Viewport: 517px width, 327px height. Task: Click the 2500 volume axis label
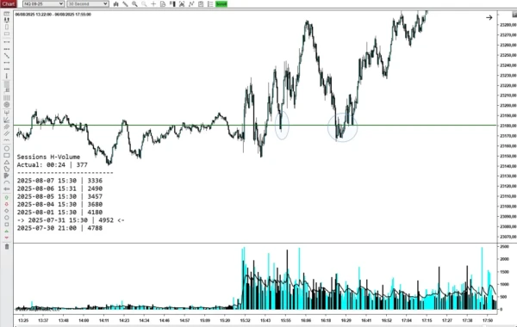pos(504,246)
